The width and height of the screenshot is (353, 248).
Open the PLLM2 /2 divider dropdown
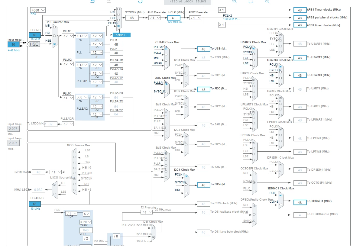68,64
